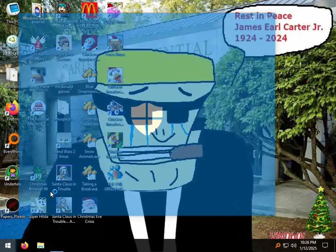Open the clock showing 10:26 PM
336x252 pixels.
coord(308,245)
